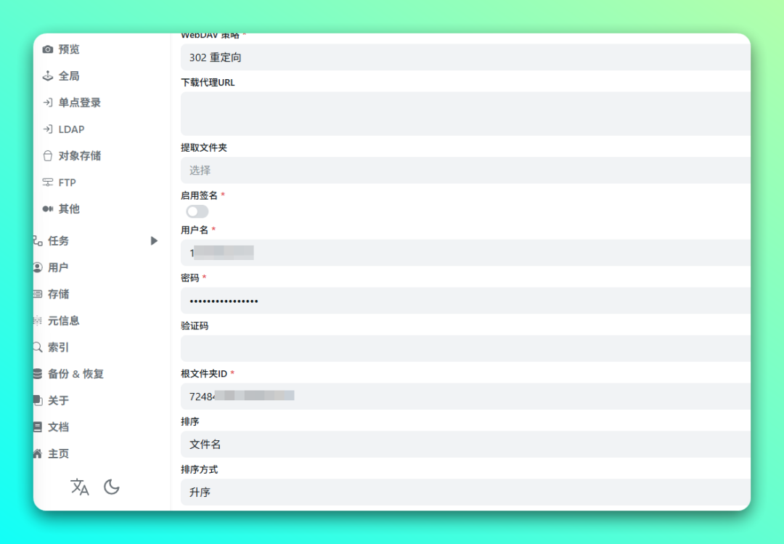
Task: Click the 密码 input field
Action: coord(465,300)
